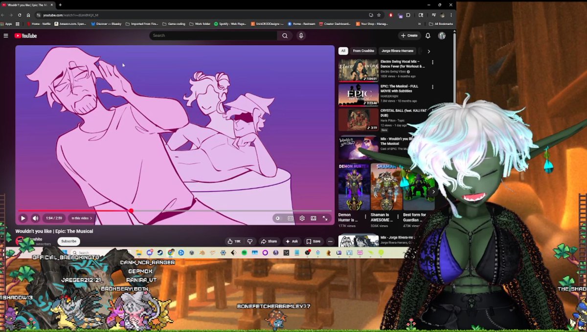Viewport: 587px width, 332px height.
Task: Open more actions ellipsis beside Save
Action: (x=330, y=241)
